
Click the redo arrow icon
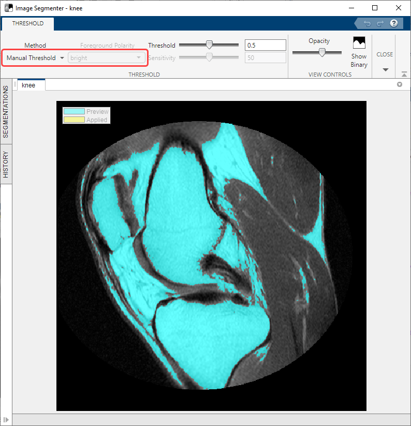(x=380, y=24)
